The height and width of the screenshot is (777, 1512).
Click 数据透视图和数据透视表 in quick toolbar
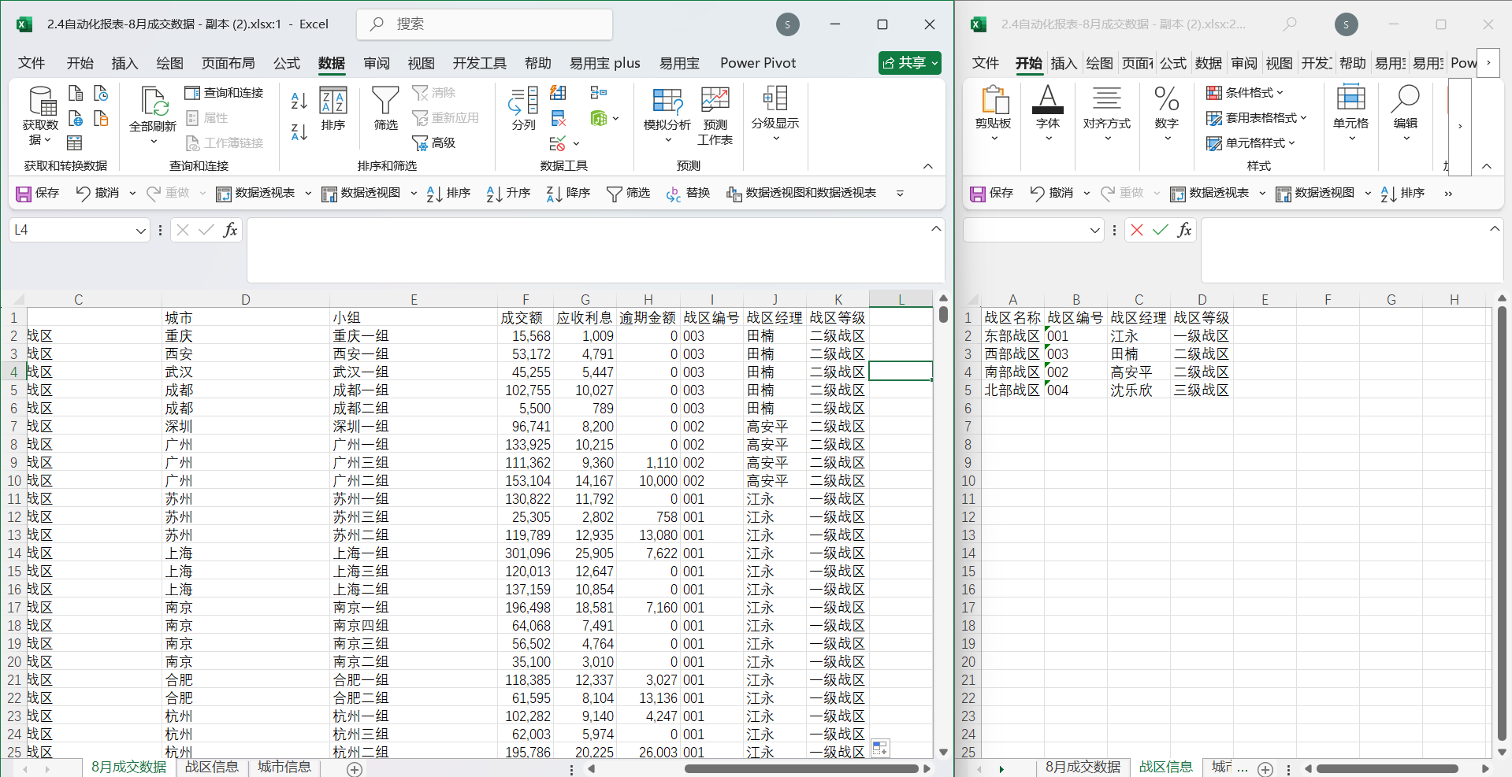[801, 193]
